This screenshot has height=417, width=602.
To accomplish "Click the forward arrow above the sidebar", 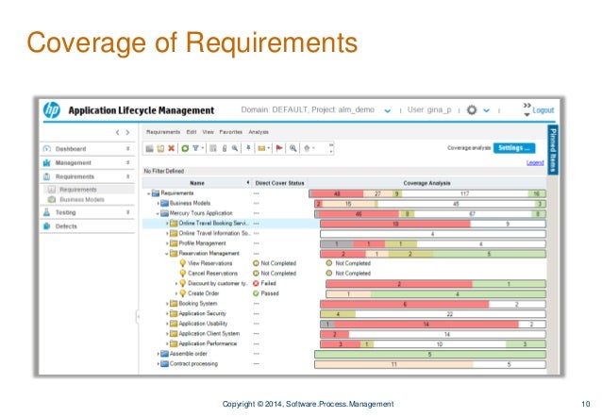I will [127, 132].
